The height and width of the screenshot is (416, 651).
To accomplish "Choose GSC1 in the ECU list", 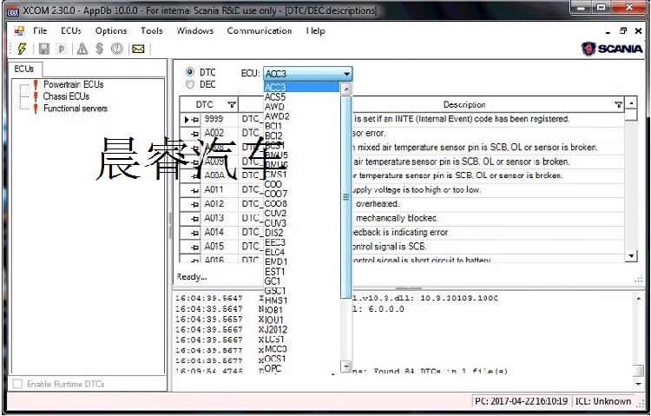I will coord(302,291).
